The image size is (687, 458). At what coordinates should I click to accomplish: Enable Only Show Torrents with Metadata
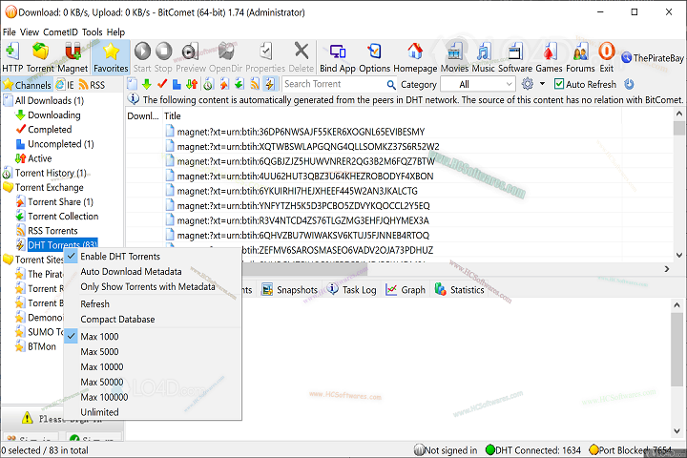tap(153, 286)
